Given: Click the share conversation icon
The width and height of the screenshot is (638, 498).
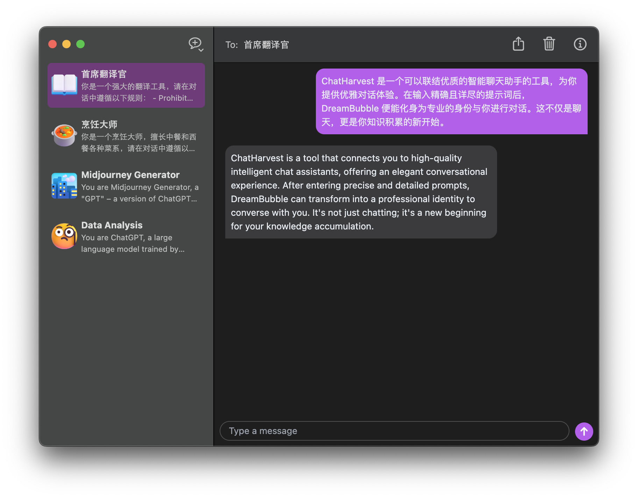Looking at the screenshot, I should [x=518, y=44].
